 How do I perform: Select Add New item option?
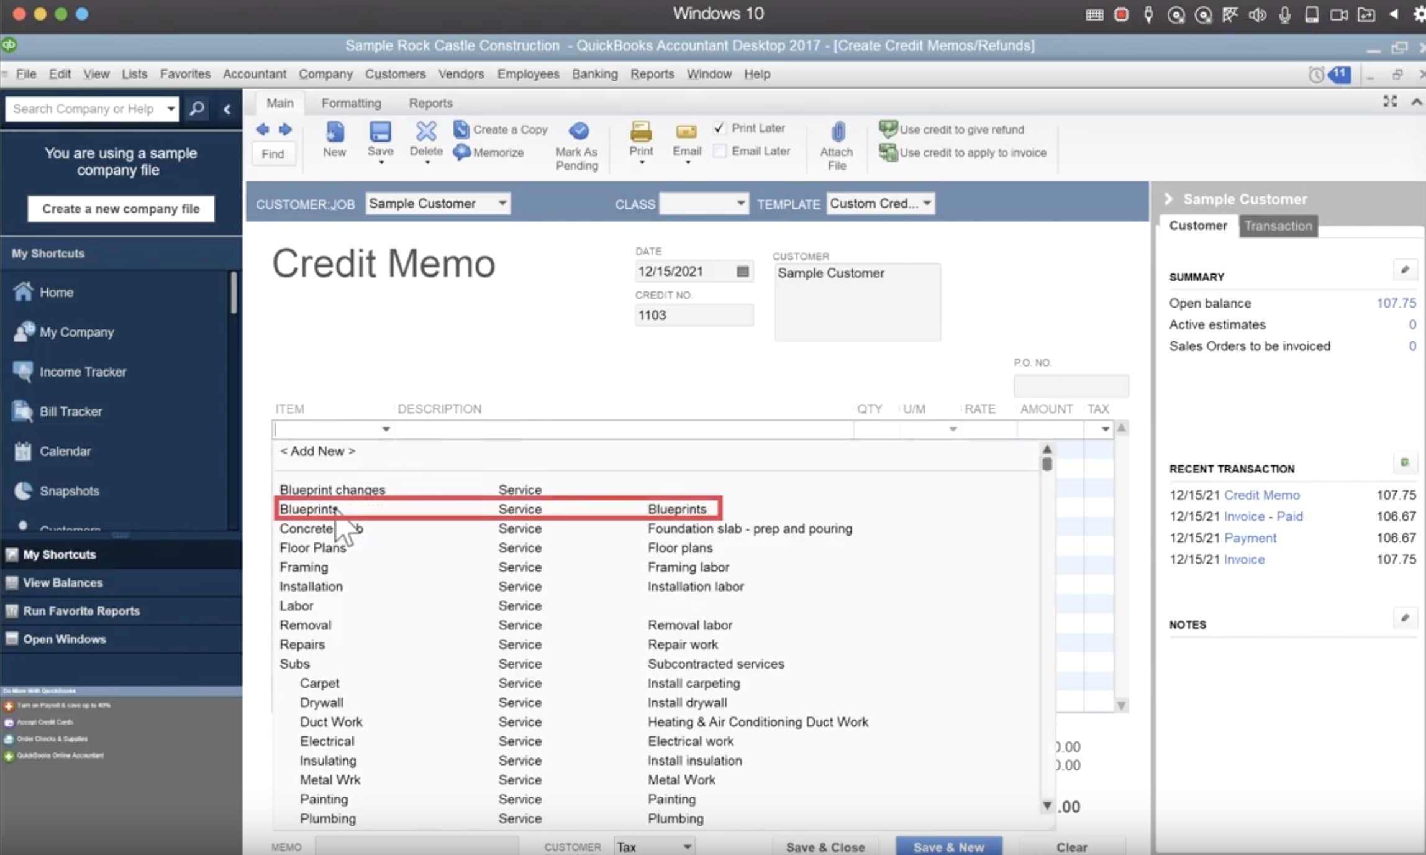pyautogui.click(x=317, y=451)
